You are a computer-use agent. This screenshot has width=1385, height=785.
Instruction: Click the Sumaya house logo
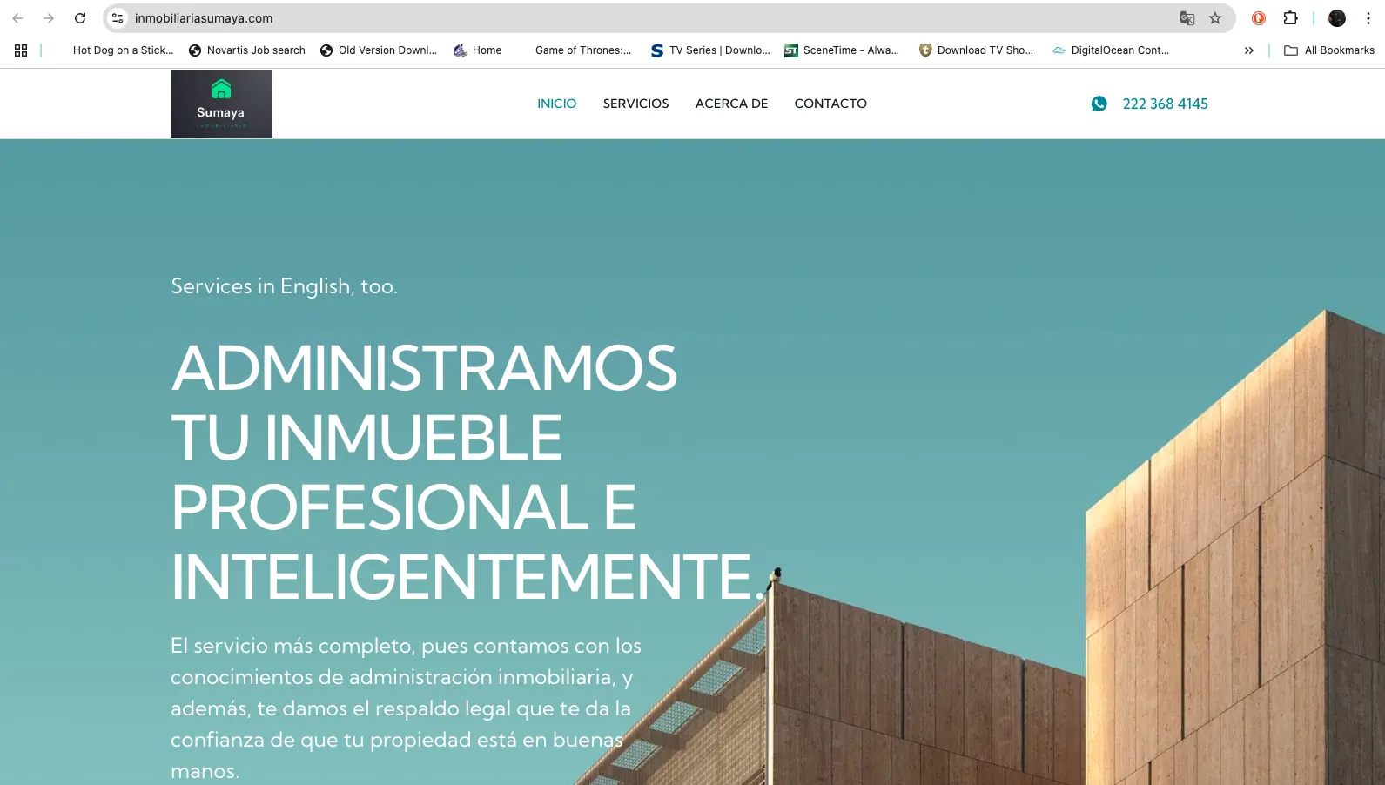click(221, 104)
